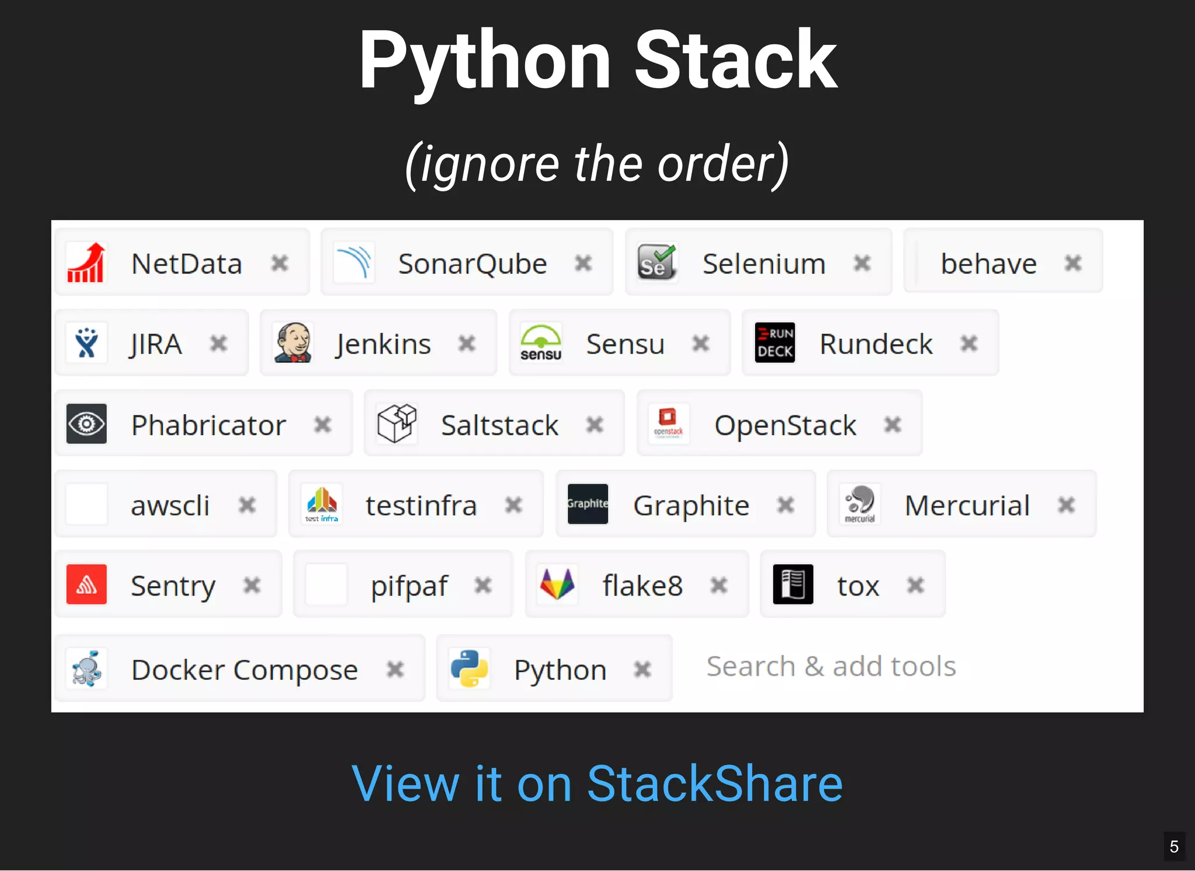Click the Selenium Se checkmark icon
Viewport: 1195px width, 871px height.
(658, 263)
